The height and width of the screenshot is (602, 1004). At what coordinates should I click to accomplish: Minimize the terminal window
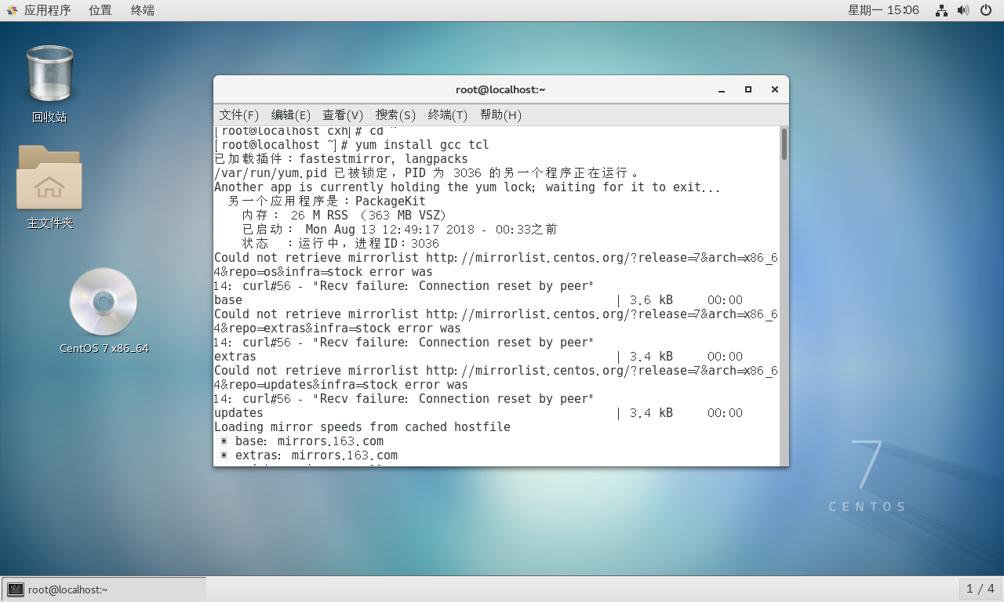[722, 90]
